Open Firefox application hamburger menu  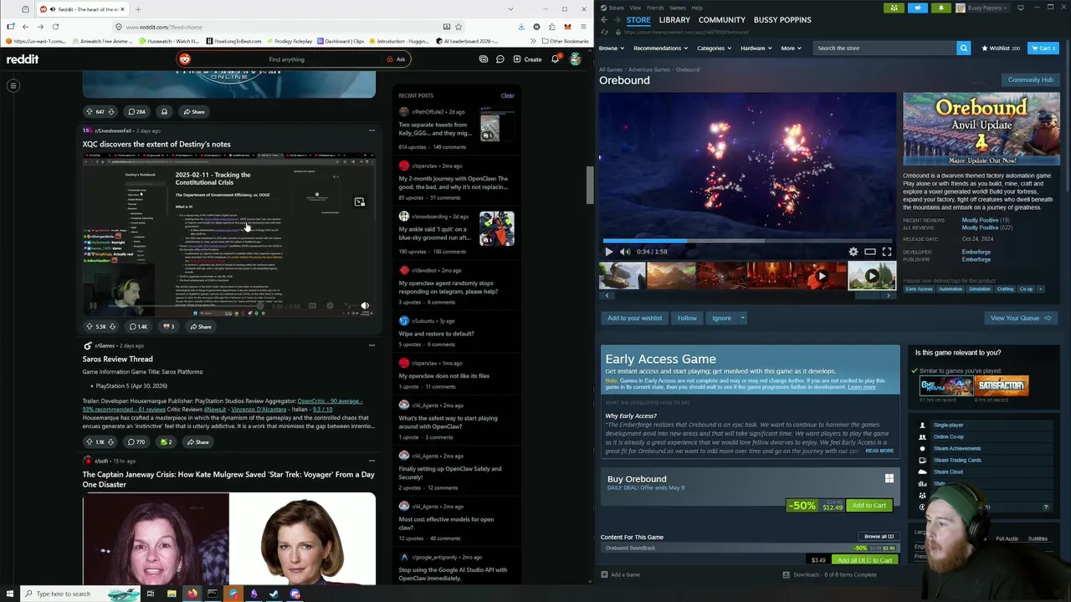(x=582, y=27)
